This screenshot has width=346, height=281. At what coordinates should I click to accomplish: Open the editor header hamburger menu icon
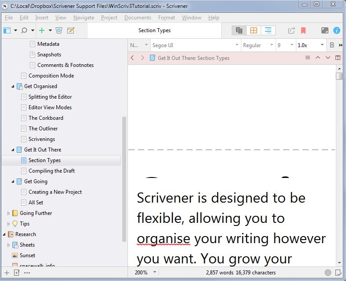click(x=308, y=58)
